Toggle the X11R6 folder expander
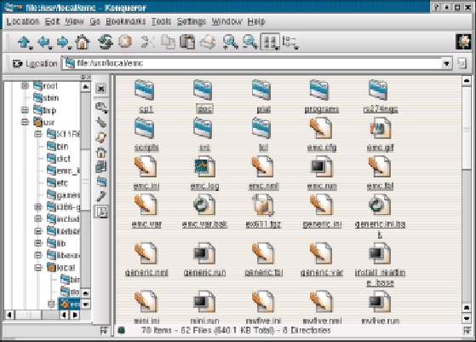 pyautogui.click(x=38, y=134)
